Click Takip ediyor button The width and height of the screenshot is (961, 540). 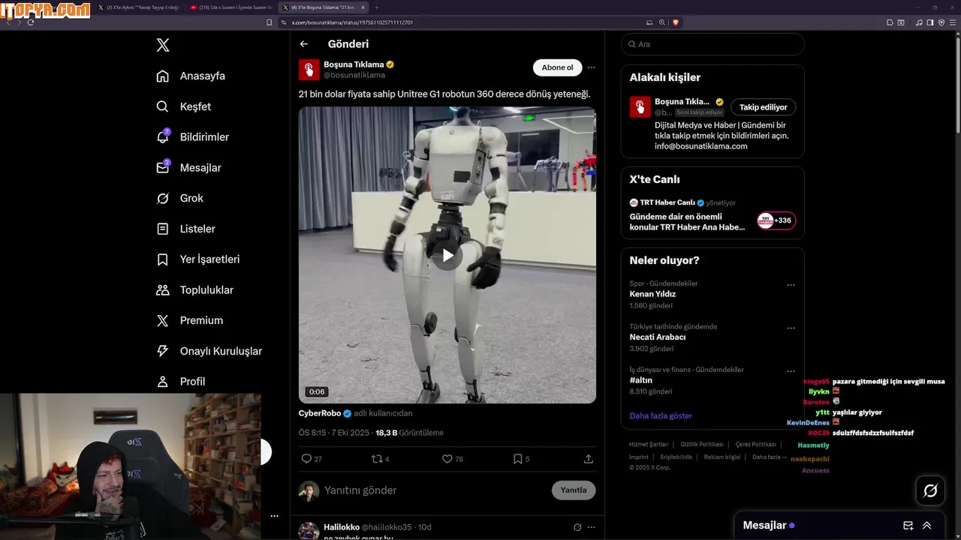click(763, 107)
